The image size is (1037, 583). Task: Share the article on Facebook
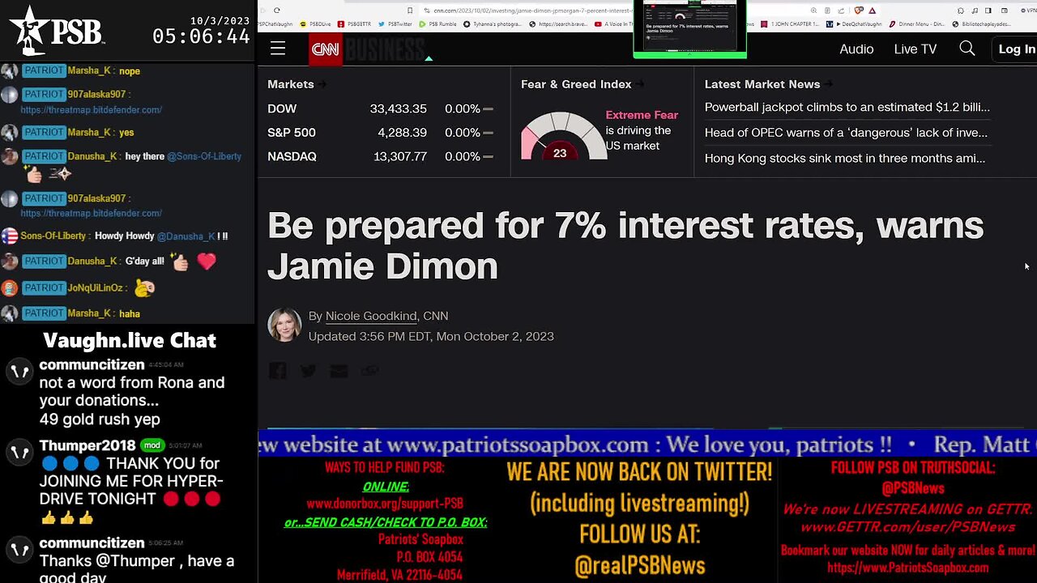(x=278, y=371)
